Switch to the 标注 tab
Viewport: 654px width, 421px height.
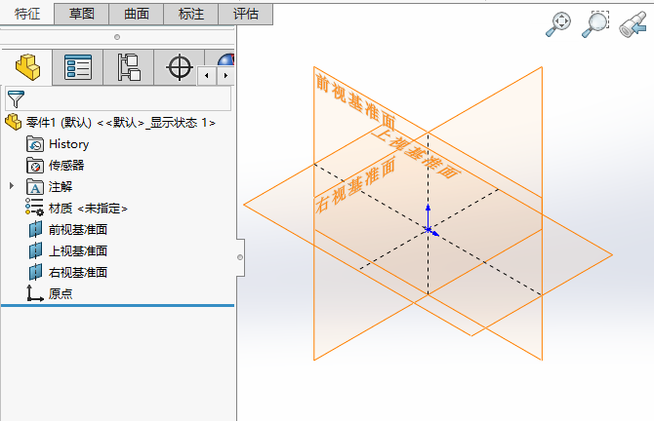pyautogui.click(x=191, y=14)
